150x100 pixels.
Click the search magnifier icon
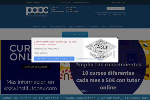(123, 8)
